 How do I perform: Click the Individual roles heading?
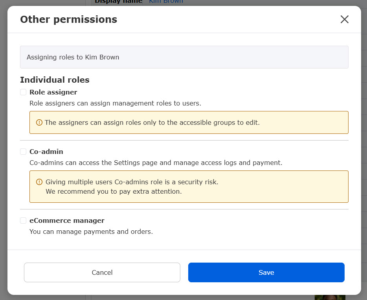pyautogui.click(x=55, y=80)
